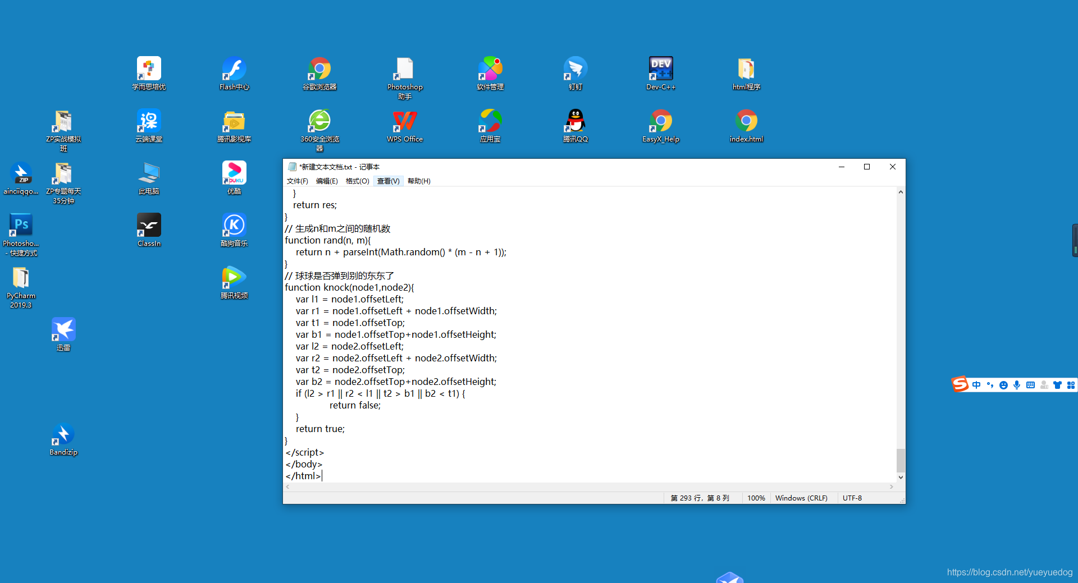This screenshot has height=583, width=1078.
Task: Click 'Windows (CRLF)' in the status bar
Action: point(801,498)
